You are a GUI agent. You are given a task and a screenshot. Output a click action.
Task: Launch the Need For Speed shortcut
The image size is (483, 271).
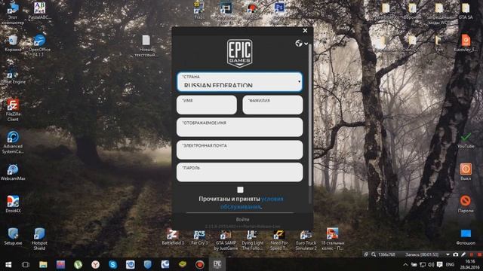click(279, 239)
